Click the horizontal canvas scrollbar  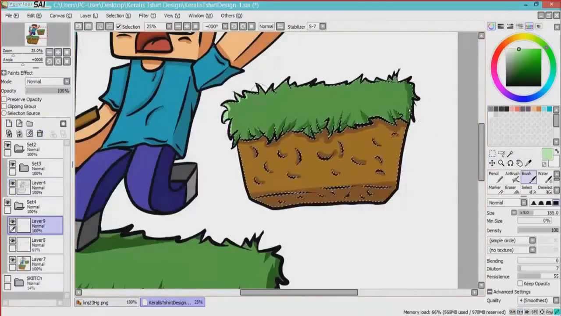[299, 293]
